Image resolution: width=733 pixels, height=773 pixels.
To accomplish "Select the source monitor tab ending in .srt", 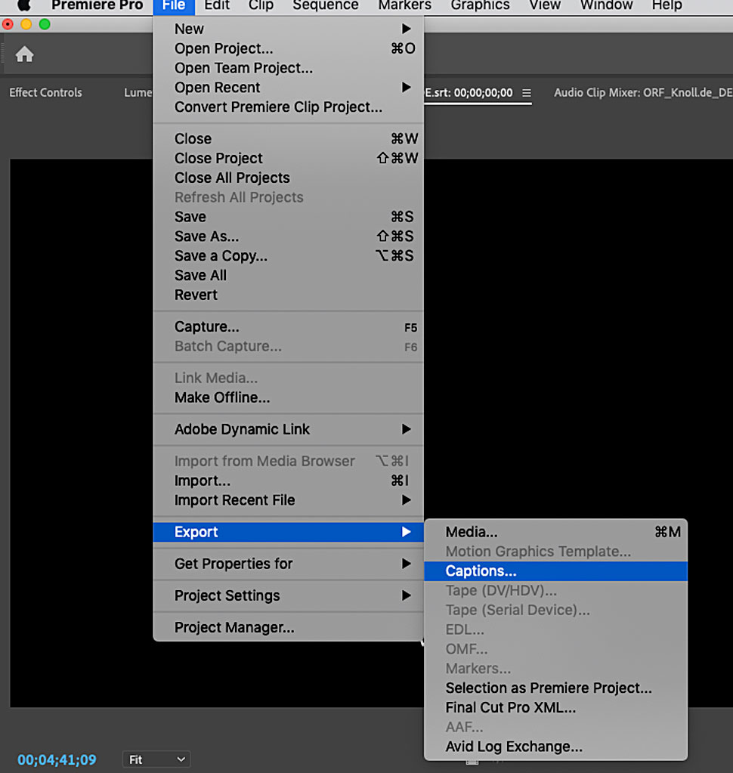I will coord(469,93).
